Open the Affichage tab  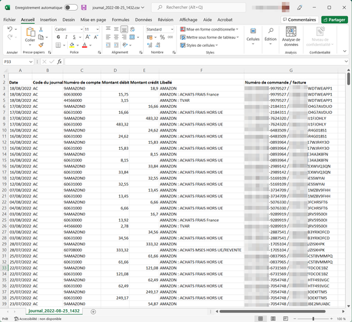[189, 20]
